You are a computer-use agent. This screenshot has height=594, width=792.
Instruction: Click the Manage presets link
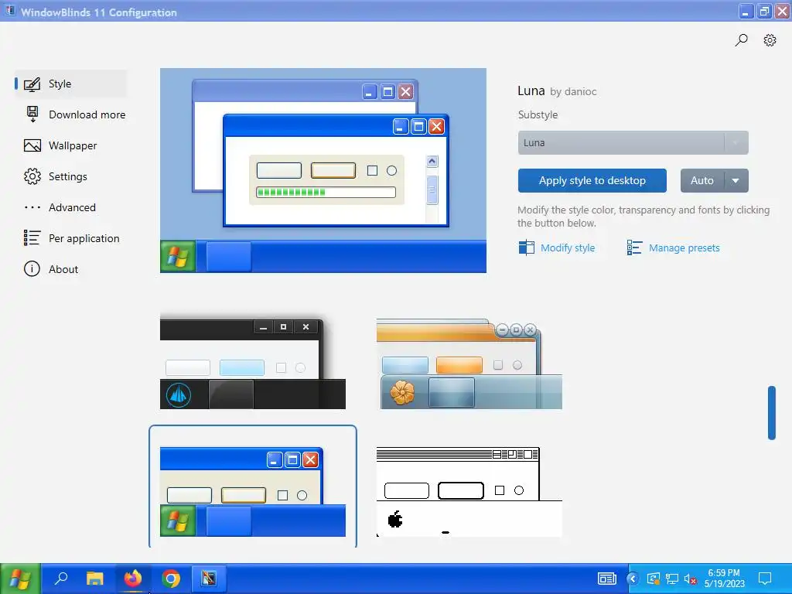pyautogui.click(x=684, y=248)
